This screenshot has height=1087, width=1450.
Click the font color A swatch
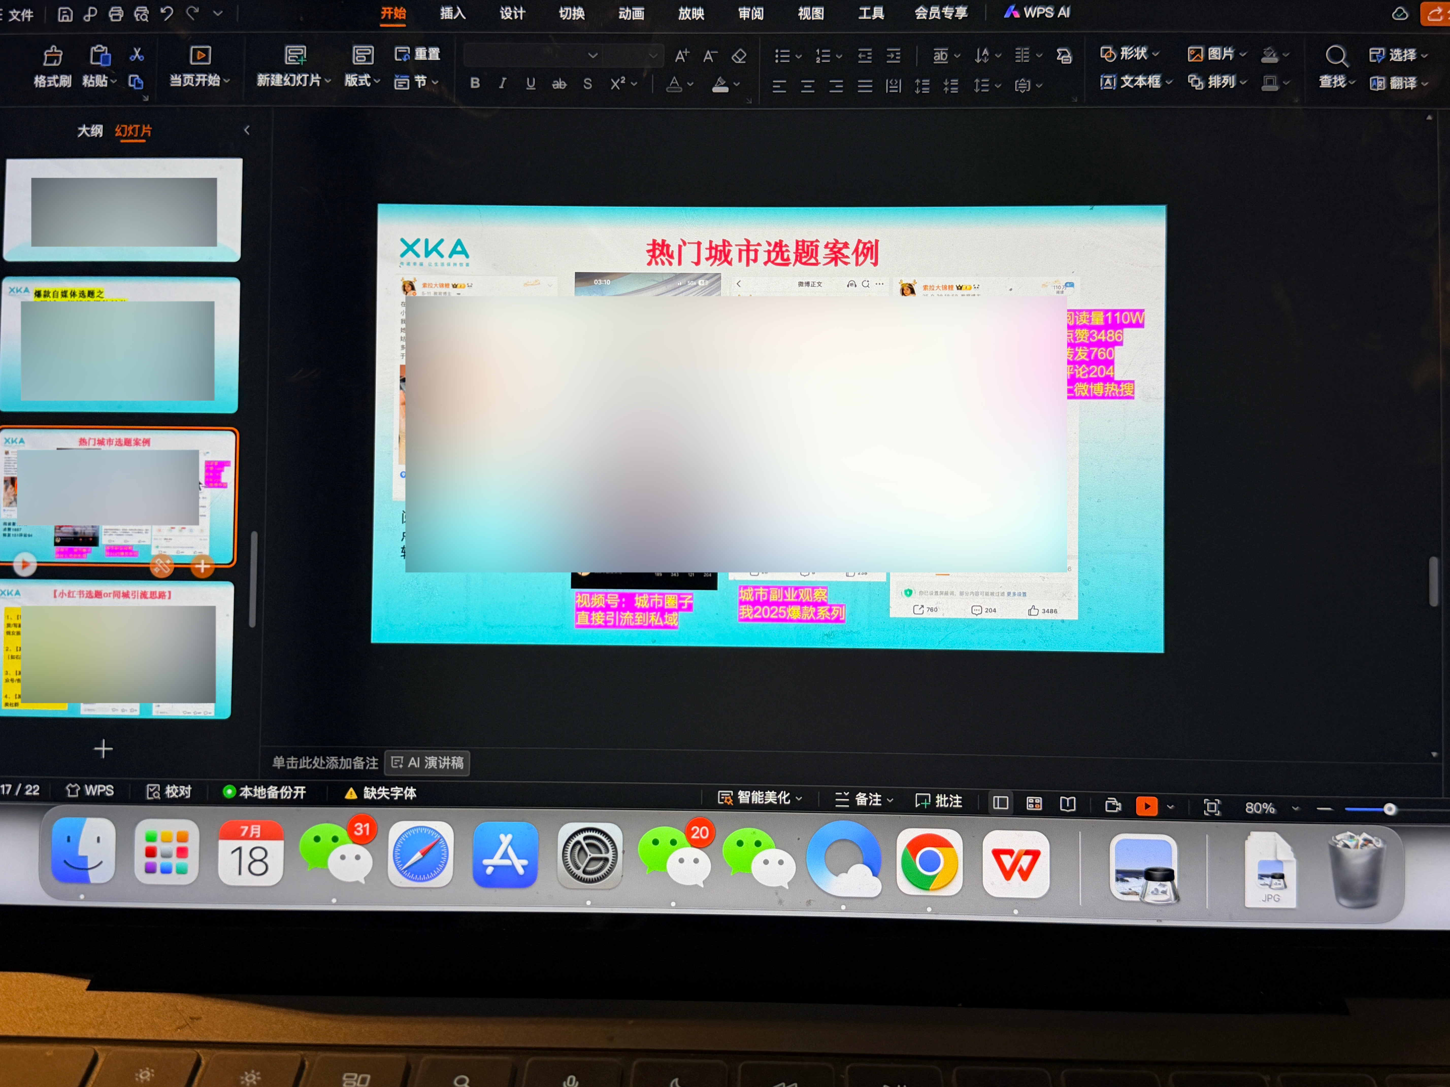pos(674,84)
